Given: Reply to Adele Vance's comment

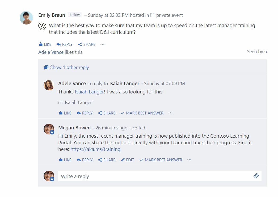Looking at the screenshot, I should click(84, 113).
